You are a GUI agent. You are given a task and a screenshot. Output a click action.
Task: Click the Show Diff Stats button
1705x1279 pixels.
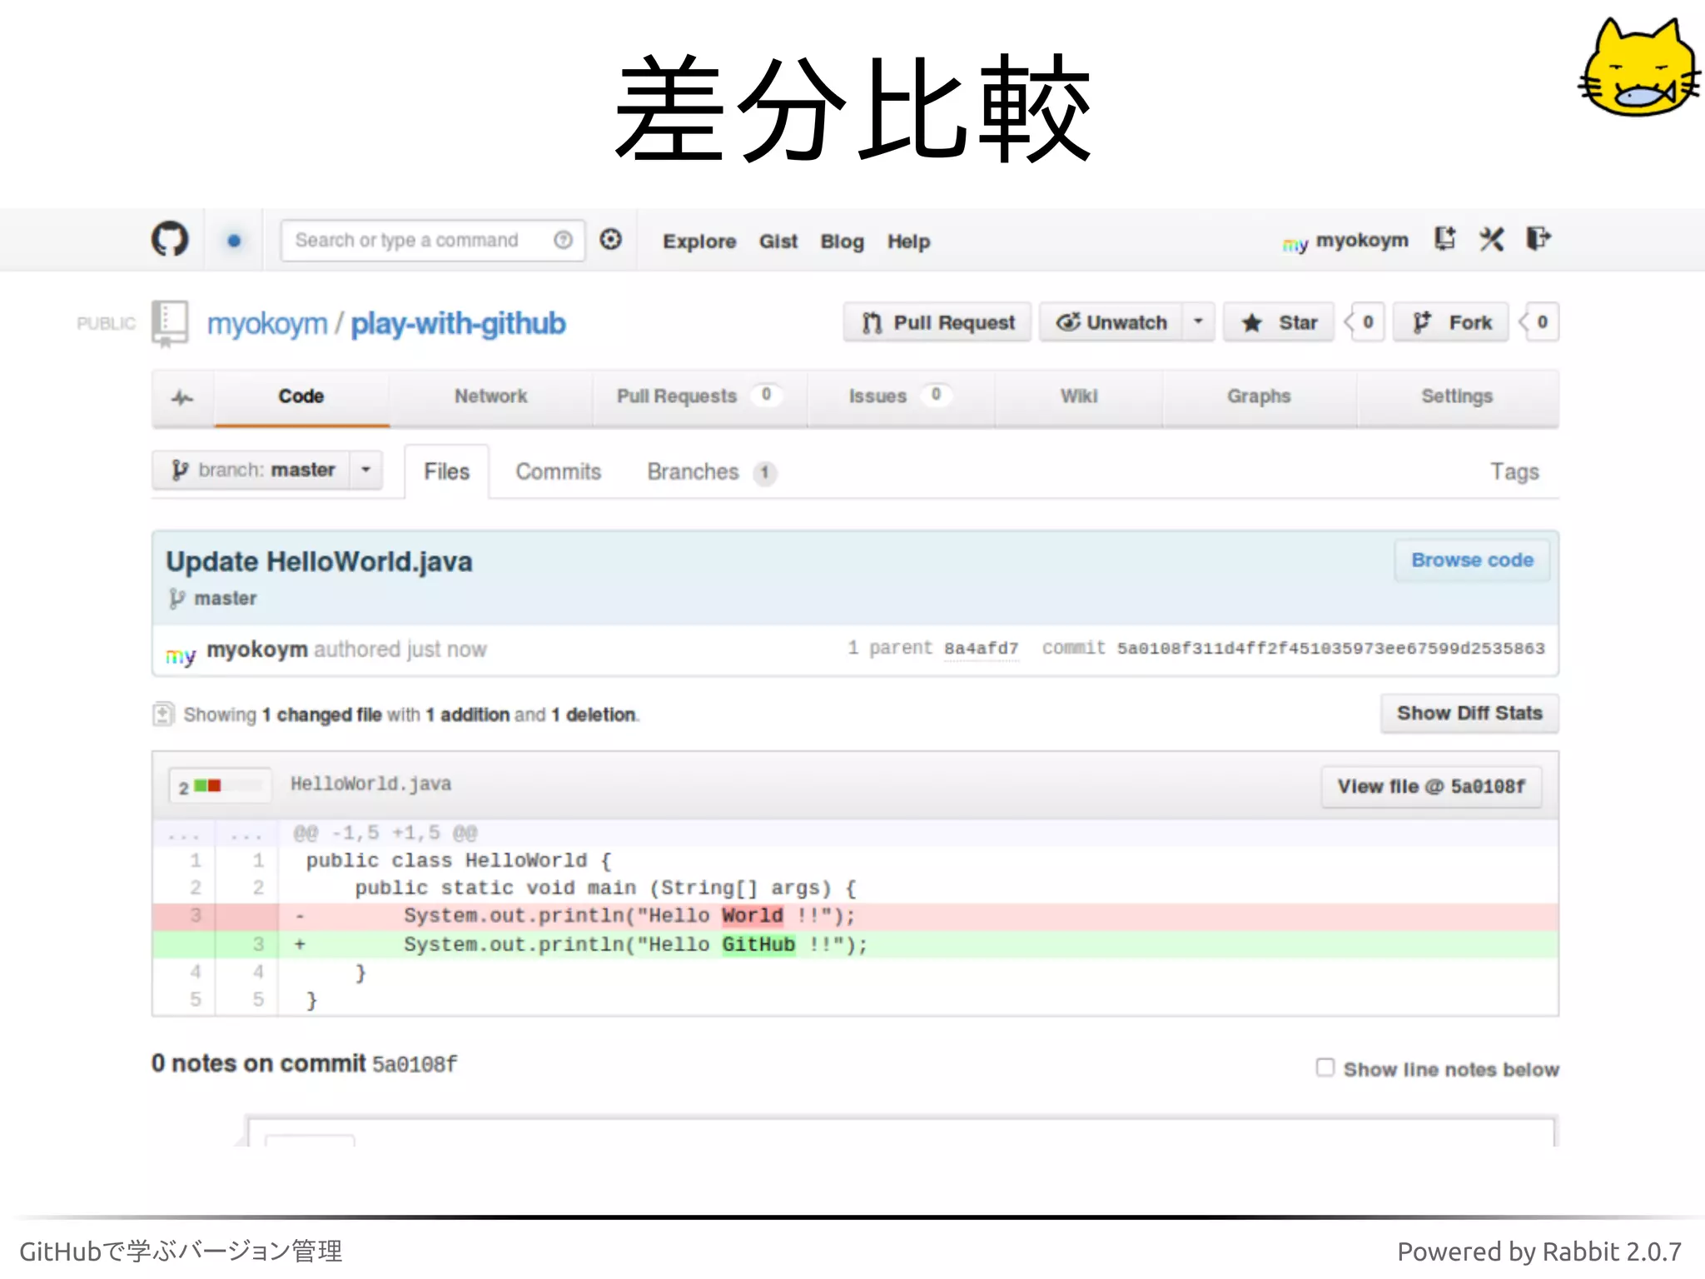click(x=1469, y=714)
